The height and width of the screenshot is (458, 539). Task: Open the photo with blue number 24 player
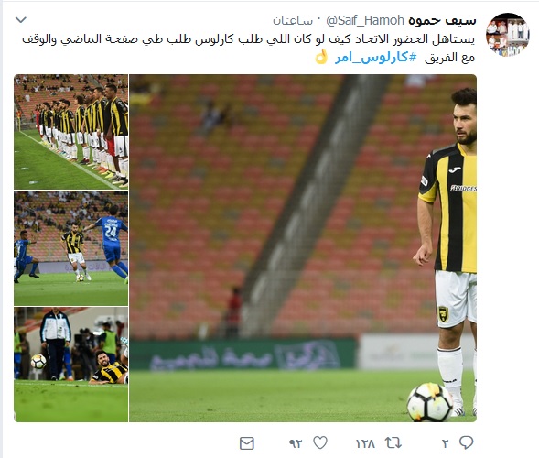pyautogui.click(x=71, y=248)
